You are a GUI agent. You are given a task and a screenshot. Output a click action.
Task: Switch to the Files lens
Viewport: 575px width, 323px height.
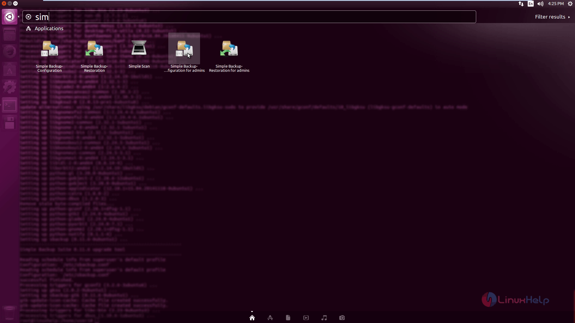click(288, 318)
